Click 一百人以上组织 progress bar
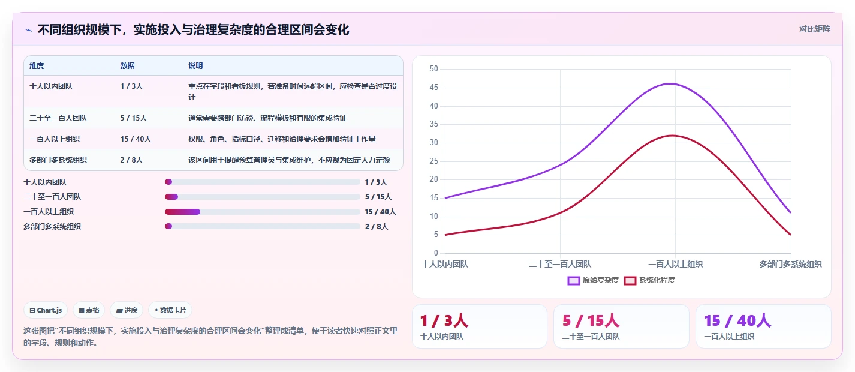 (x=263, y=212)
